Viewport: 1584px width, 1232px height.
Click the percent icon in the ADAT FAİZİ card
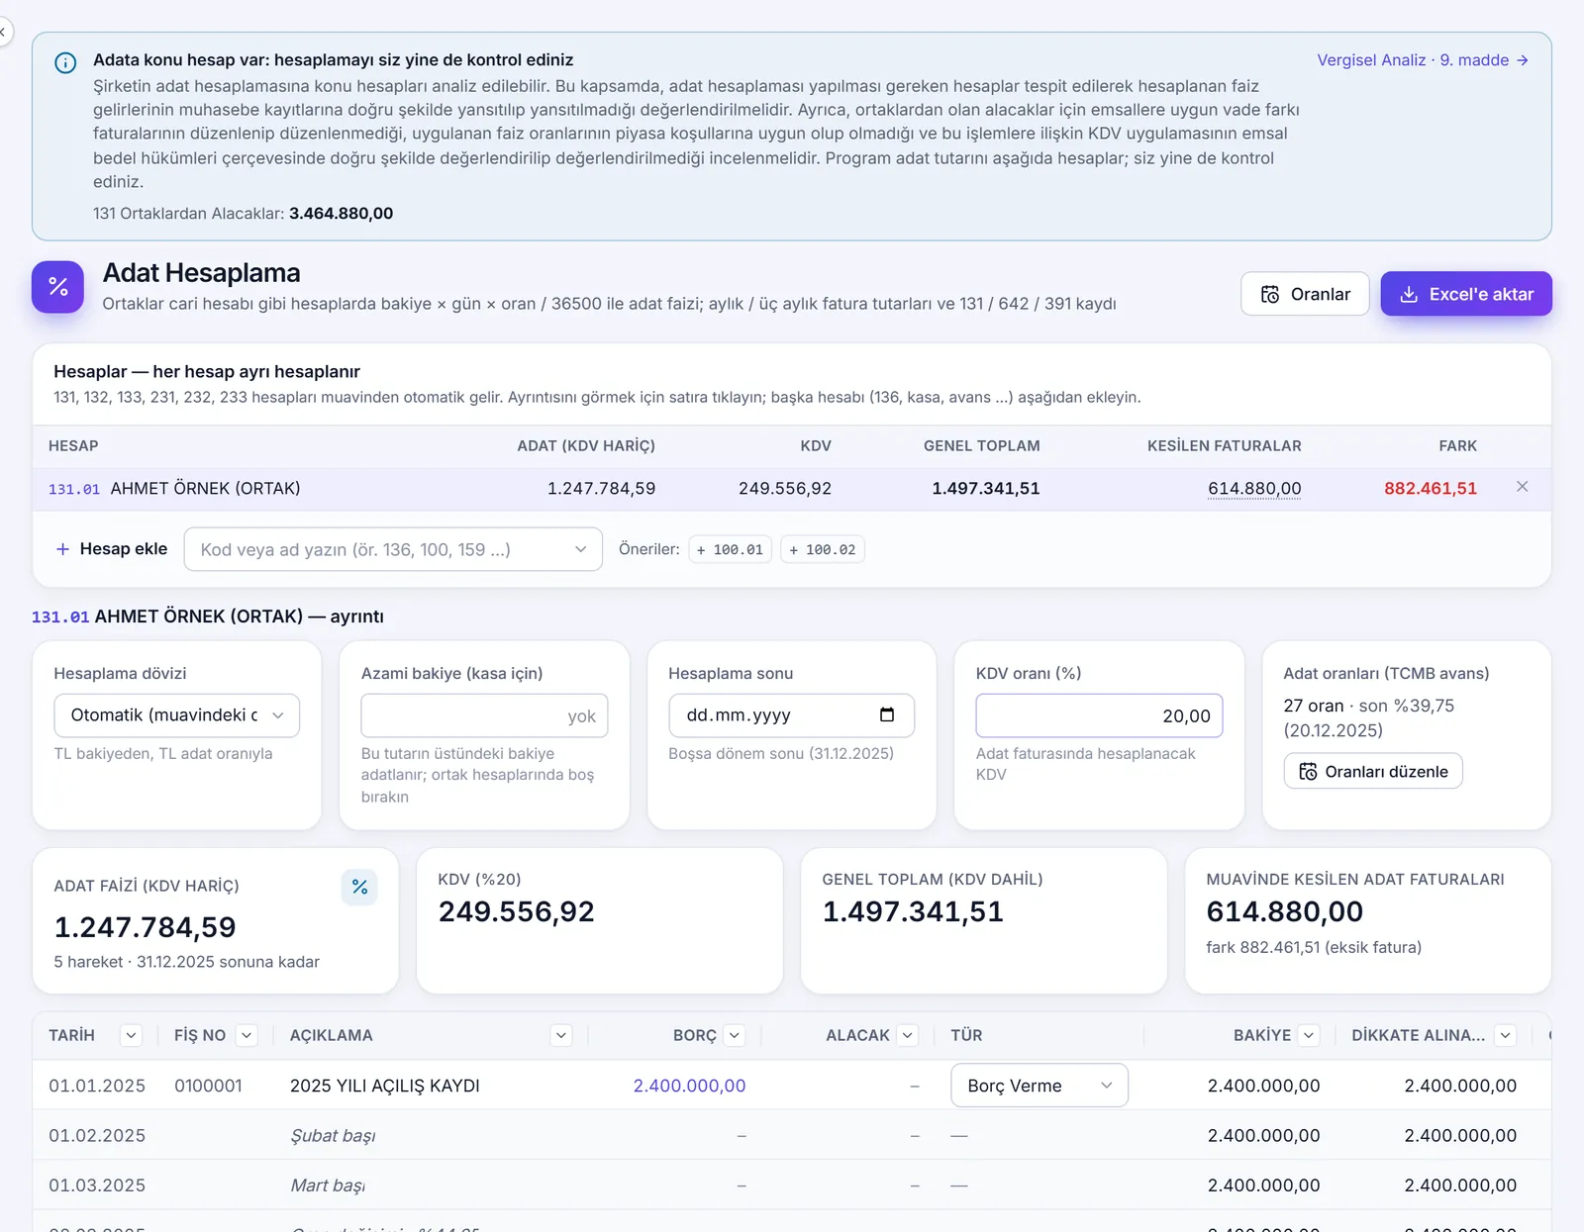tap(359, 887)
